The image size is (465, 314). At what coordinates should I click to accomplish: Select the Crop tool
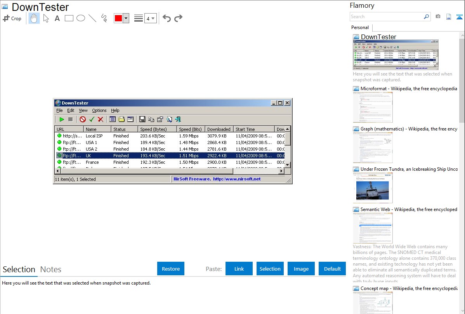(12, 18)
